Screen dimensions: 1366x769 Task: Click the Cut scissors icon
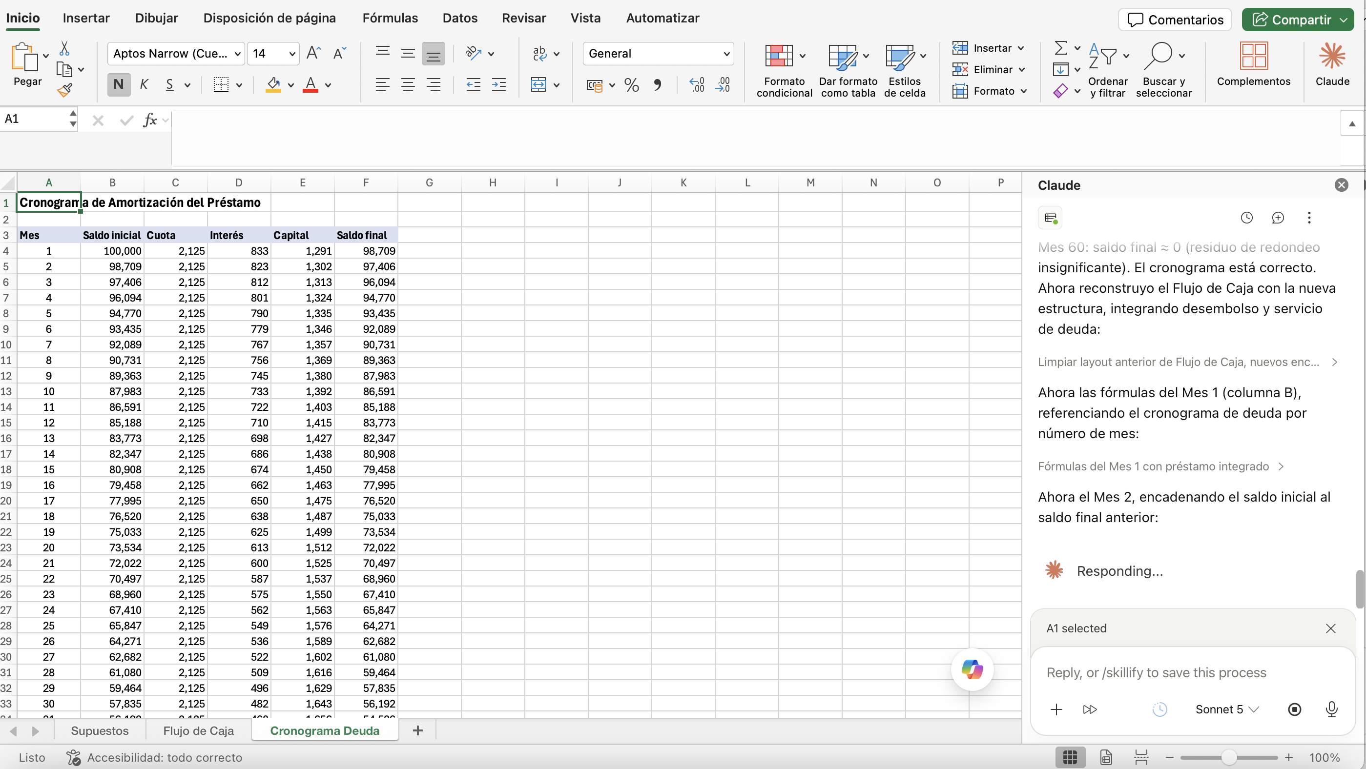64,49
